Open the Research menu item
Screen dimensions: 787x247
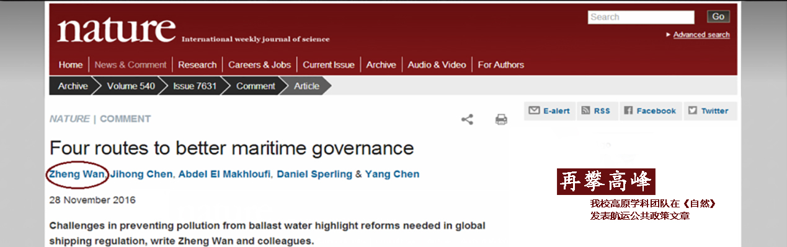coord(197,64)
